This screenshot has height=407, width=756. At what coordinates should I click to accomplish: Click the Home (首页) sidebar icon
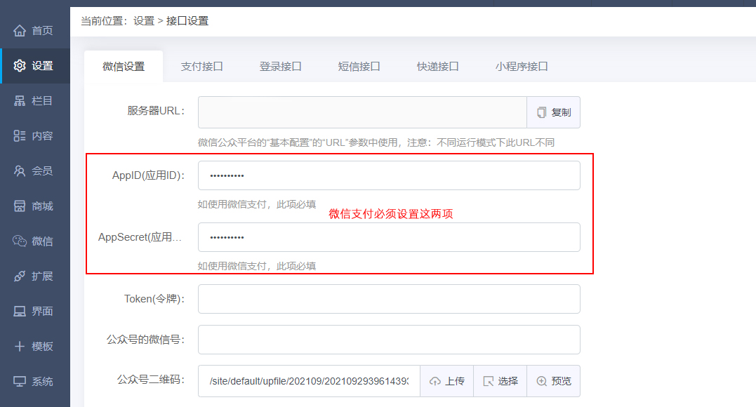[20, 31]
